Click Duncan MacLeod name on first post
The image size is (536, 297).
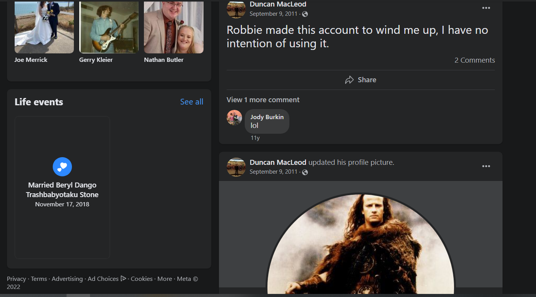278,4
